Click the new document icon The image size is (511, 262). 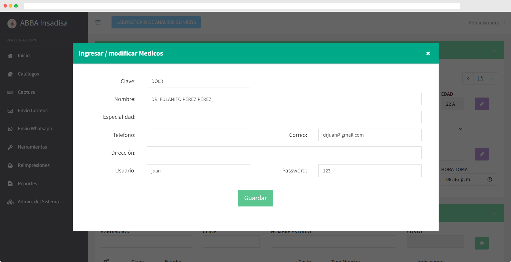480,79
